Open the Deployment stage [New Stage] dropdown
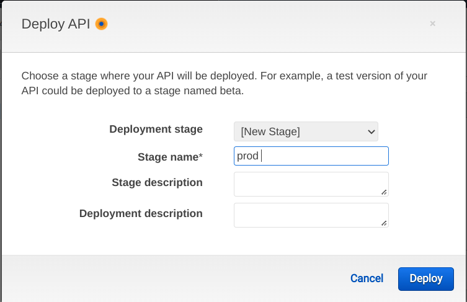 (x=305, y=131)
